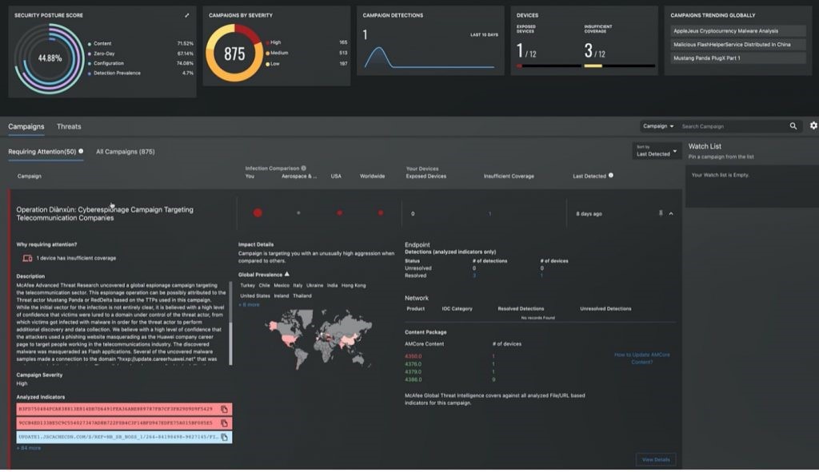Click the campaign detections line chart
Image resolution: width=819 pixels, height=472 pixels.
[x=429, y=58]
